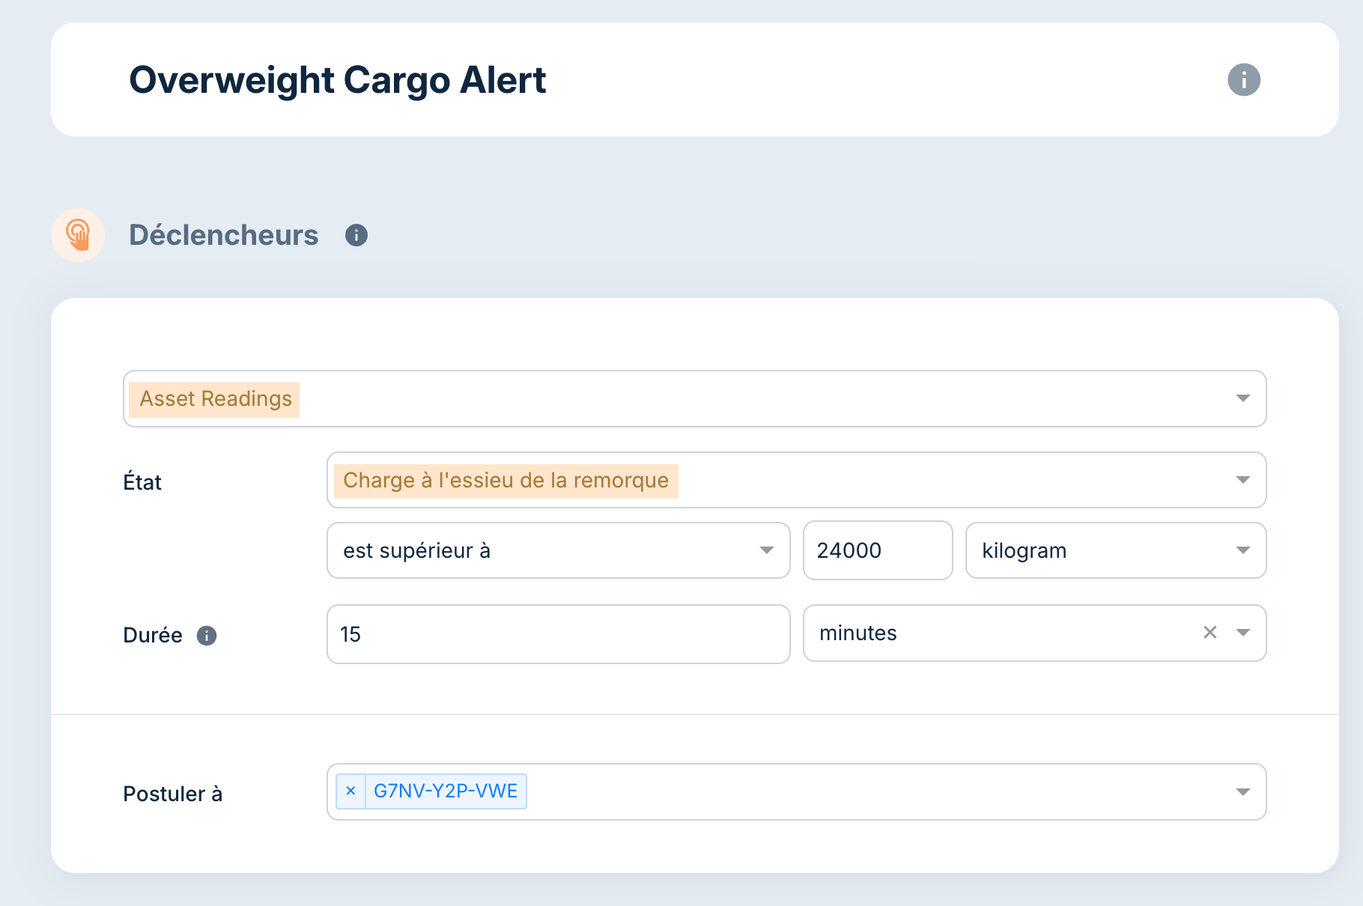Click info icon beside Durée label
Viewport: 1363px width, 906px height.
point(207,636)
